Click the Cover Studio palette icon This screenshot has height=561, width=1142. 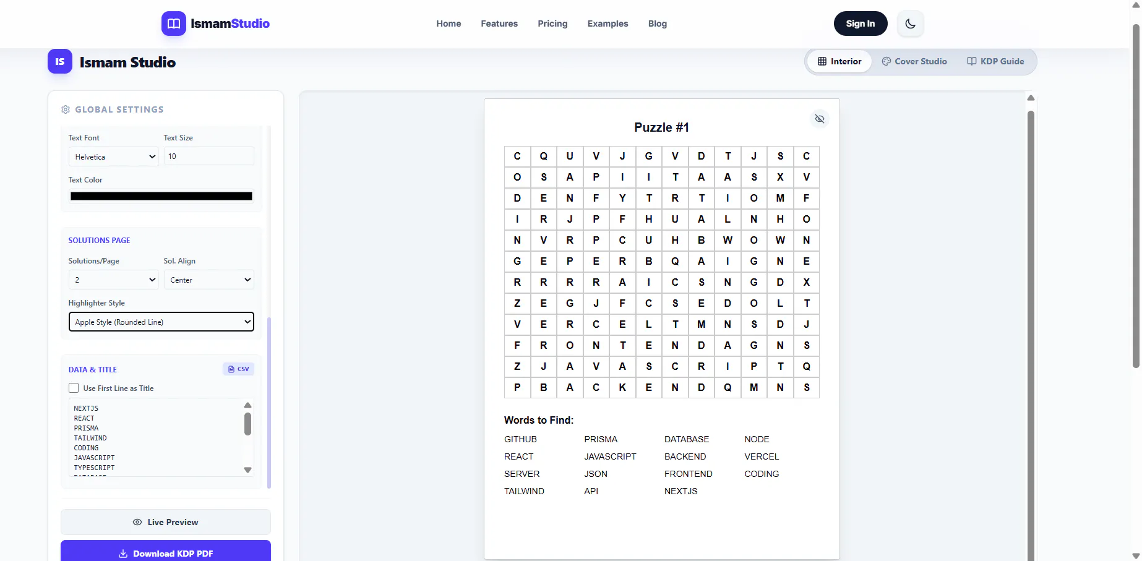[887, 61]
